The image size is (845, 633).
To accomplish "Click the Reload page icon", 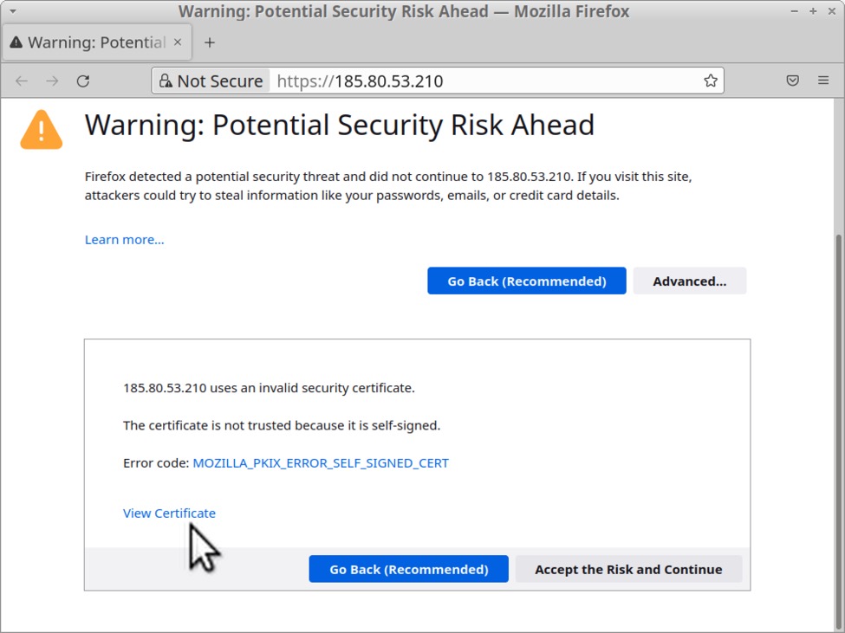I will 83,81.
